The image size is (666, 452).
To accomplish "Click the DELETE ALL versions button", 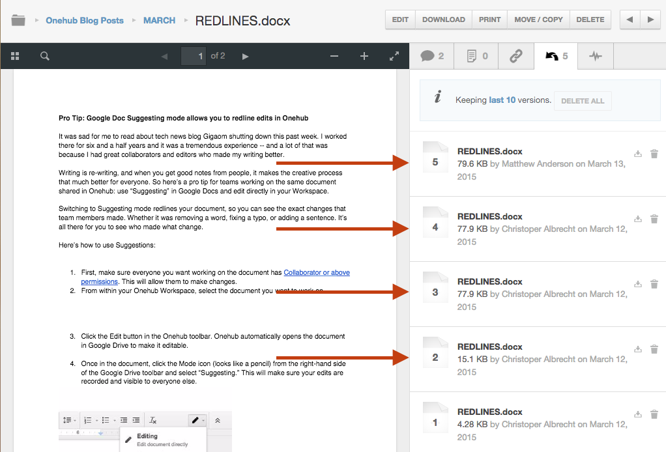I will (583, 101).
